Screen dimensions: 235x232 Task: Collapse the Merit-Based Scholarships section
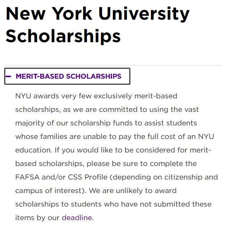[67, 76]
